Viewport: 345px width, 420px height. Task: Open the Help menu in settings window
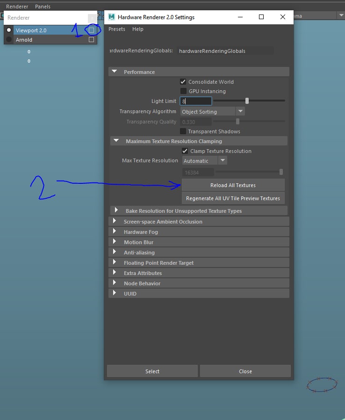(137, 29)
